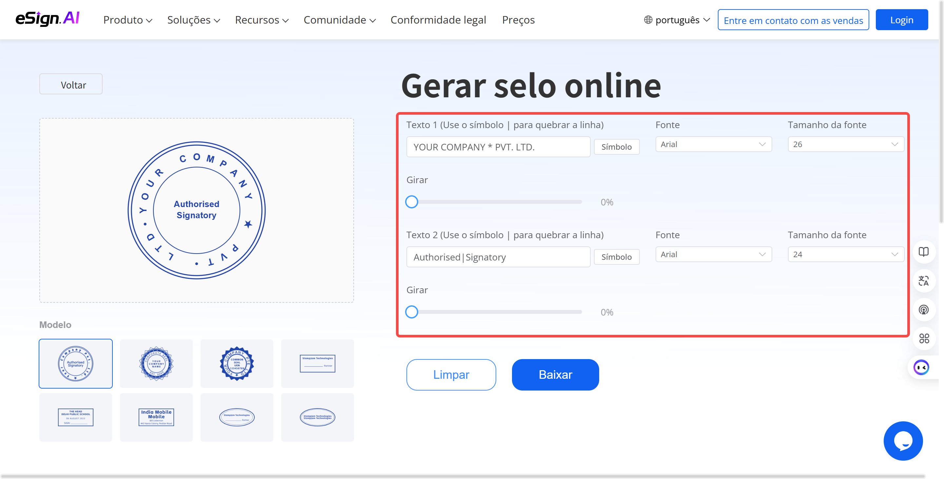Screen dimensions: 944x479
Task: Expand the Soluções menu
Action: (x=193, y=20)
